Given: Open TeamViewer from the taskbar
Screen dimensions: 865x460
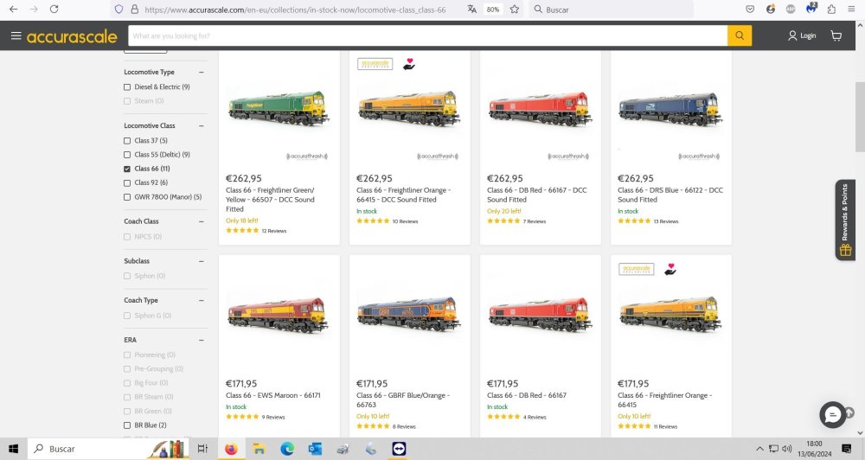Looking at the screenshot, I should coord(399,449).
